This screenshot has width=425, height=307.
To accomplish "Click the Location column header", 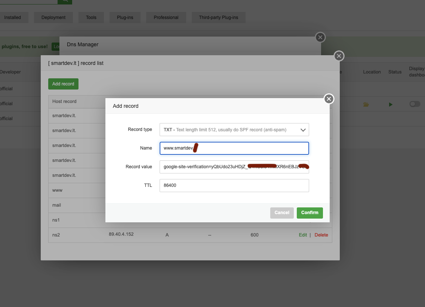I will pyautogui.click(x=372, y=72).
